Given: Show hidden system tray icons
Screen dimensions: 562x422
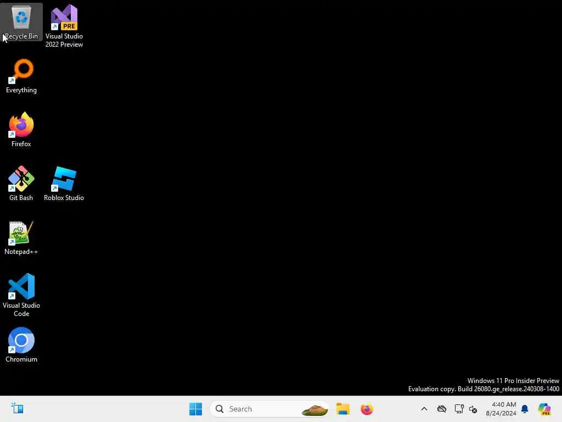Looking at the screenshot, I should tap(424, 409).
